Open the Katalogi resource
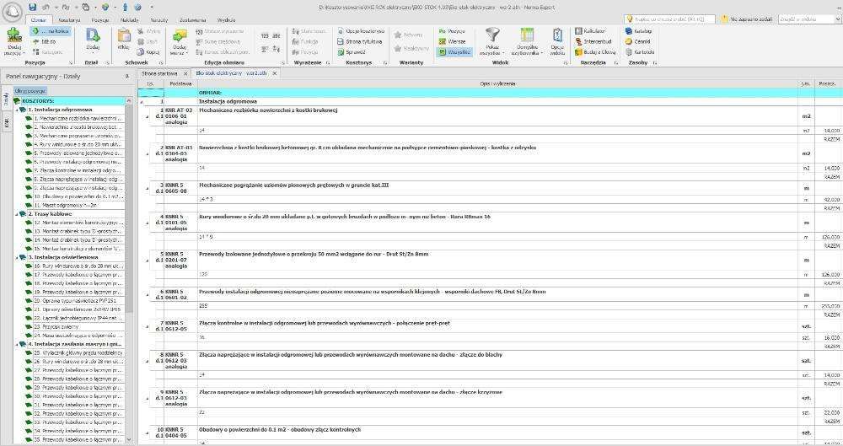The width and height of the screenshot is (843, 446). pyautogui.click(x=638, y=31)
